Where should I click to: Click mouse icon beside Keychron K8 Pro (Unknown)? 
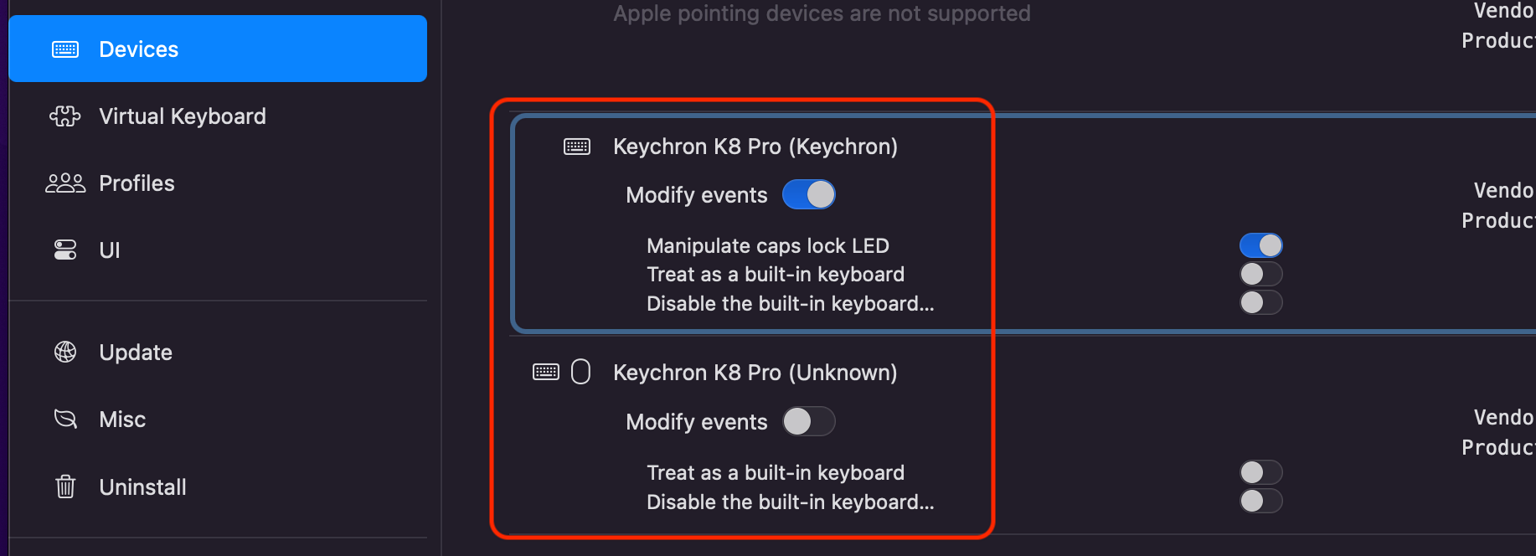pyautogui.click(x=580, y=372)
